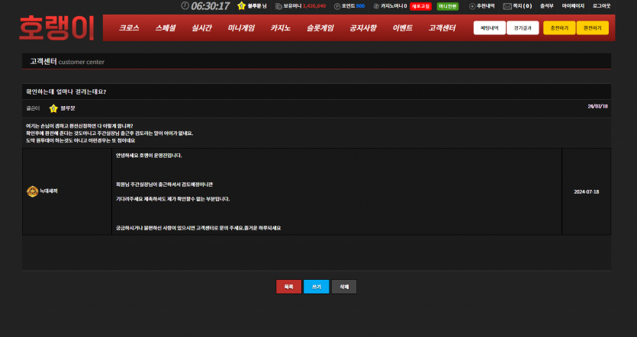Click the post date 24/07/18
637x337 pixels.
pyautogui.click(x=597, y=107)
